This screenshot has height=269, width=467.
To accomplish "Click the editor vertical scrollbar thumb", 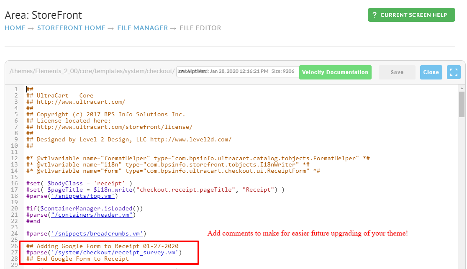I will click(462, 104).
